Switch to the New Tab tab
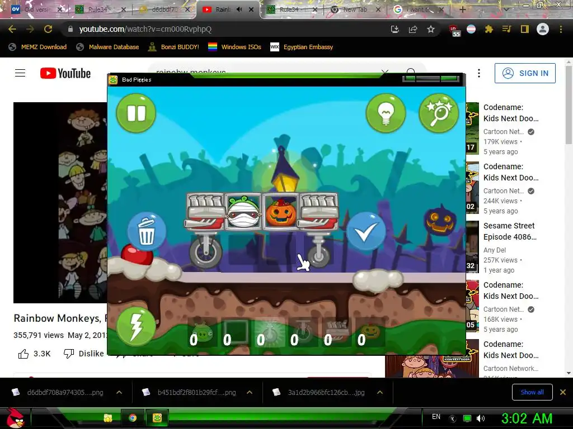The height and width of the screenshot is (429, 573). coord(354,9)
